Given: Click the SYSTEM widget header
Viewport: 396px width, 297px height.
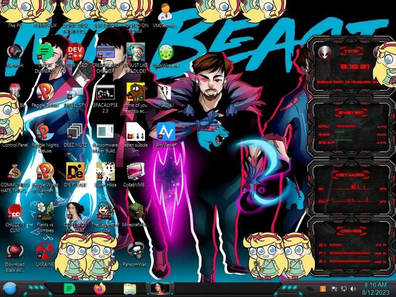Looking at the screenshot, I should [x=351, y=113].
